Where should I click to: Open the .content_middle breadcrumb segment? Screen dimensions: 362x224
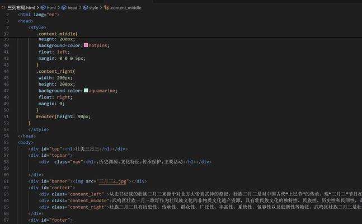(x=126, y=8)
